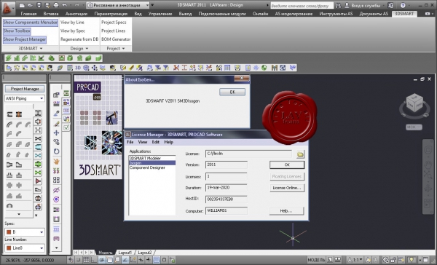The width and height of the screenshot is (437, 265).
Task: Click the Help question mark icon
Action: pos(403,5)
